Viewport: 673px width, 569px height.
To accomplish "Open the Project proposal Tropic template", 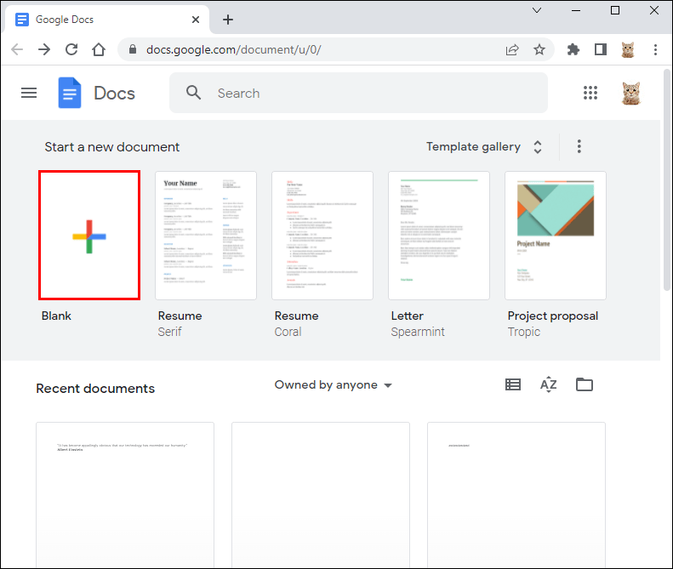I will [556, 236].
